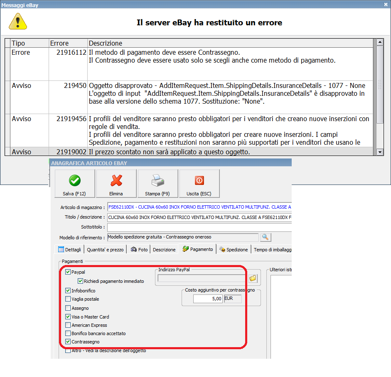This screenshot has width=391, height=377.
Task: Click the scroll up arrow in error list
Action: [x=380, y=42]
